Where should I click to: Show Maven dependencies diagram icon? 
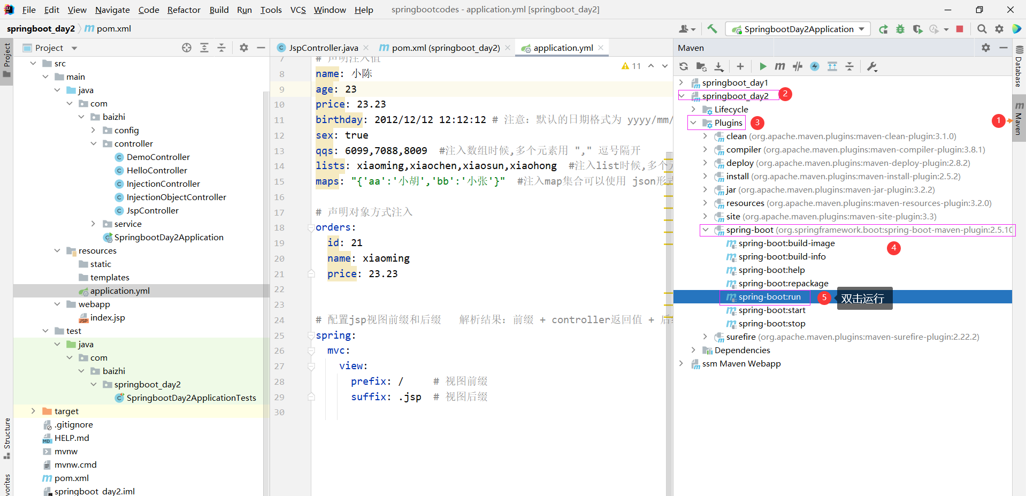[832, 66]
